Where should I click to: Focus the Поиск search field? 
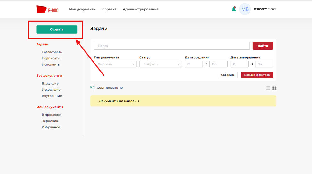[171, 46]
